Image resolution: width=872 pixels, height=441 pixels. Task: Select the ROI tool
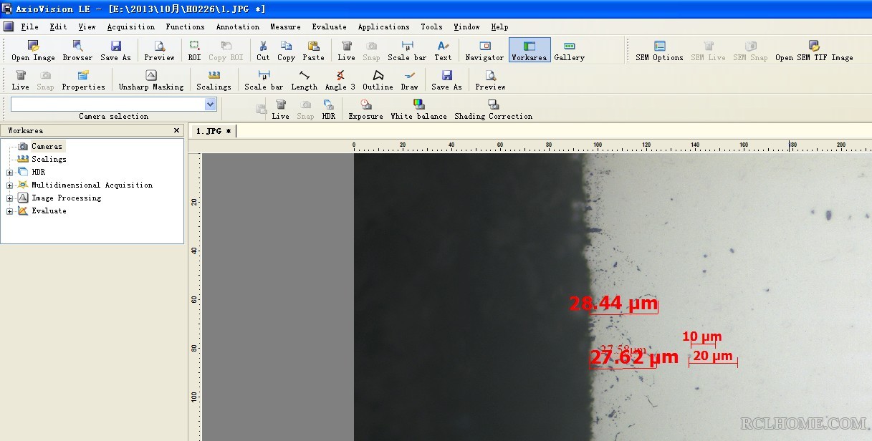point(195,50)
